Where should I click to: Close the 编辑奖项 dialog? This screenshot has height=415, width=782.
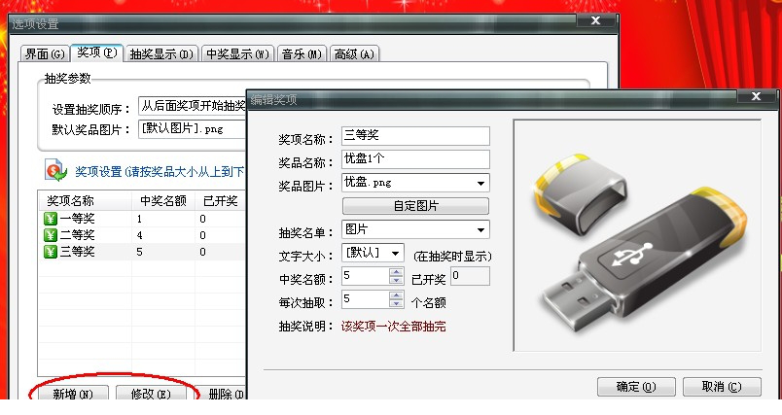coord(756,96)
